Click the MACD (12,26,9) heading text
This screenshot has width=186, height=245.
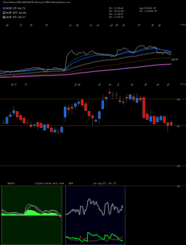click(x=36, y=183)
